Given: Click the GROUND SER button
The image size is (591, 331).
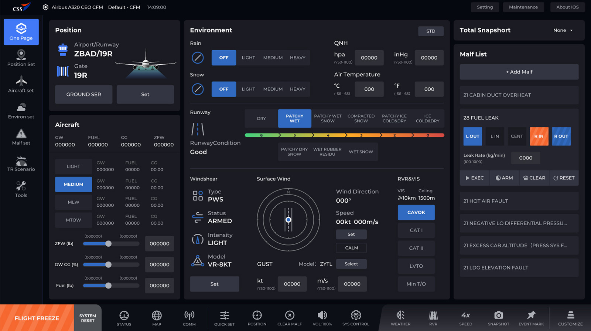Looking at the screenshot, I should pyautogui.click(x=83, y=95).
